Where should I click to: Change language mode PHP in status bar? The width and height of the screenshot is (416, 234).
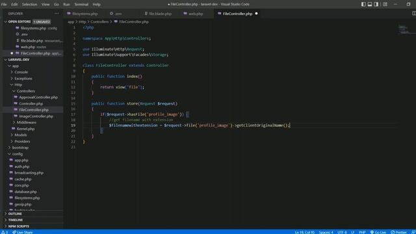[362, 232]
